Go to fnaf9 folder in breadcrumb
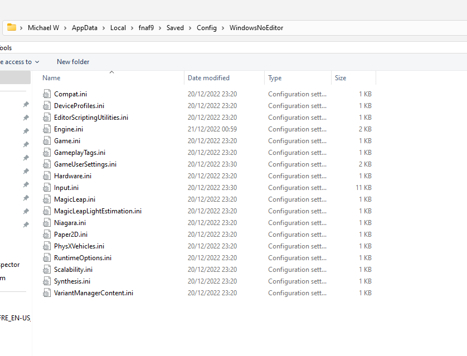This screenshot has height=356, width=467. [x=147, y=28]
